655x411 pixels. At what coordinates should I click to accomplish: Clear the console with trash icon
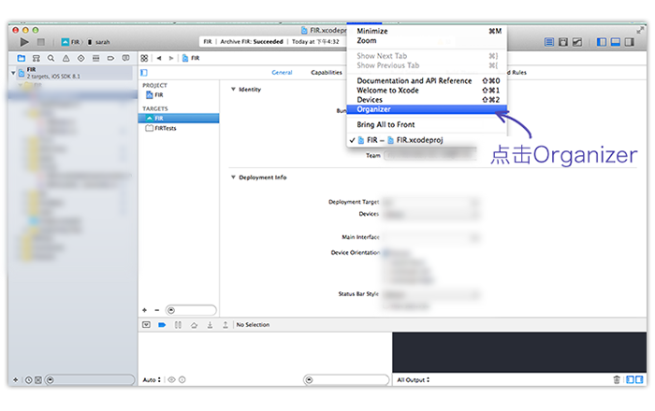pyautogui.click(x=617, y=380)
